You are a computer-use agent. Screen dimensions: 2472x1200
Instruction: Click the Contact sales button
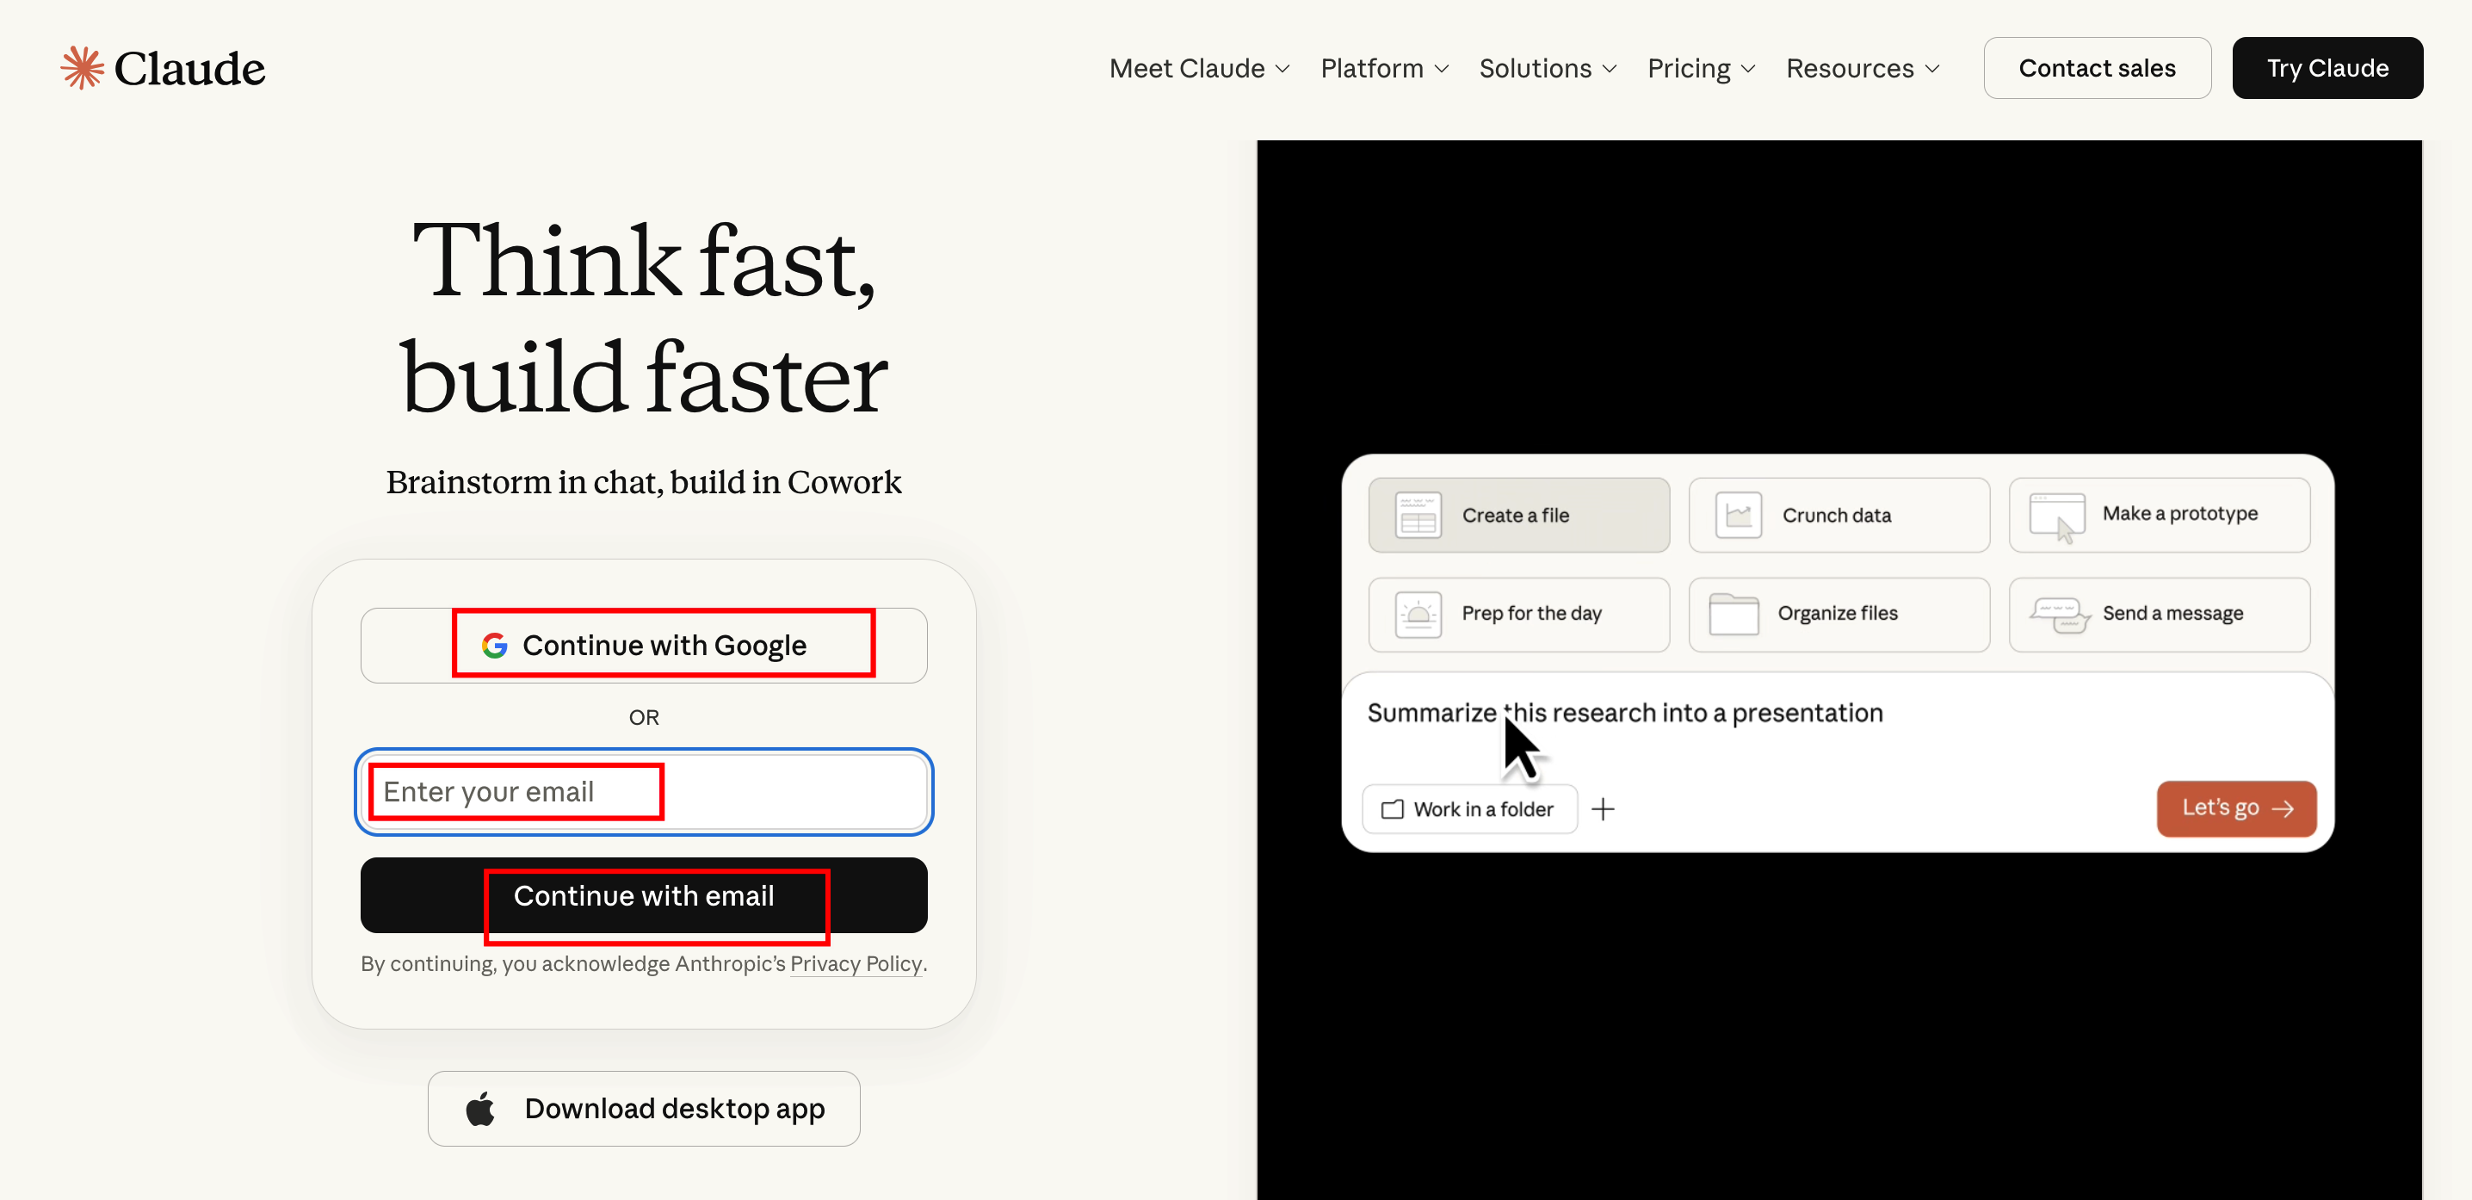click(x=2097, y=68)
